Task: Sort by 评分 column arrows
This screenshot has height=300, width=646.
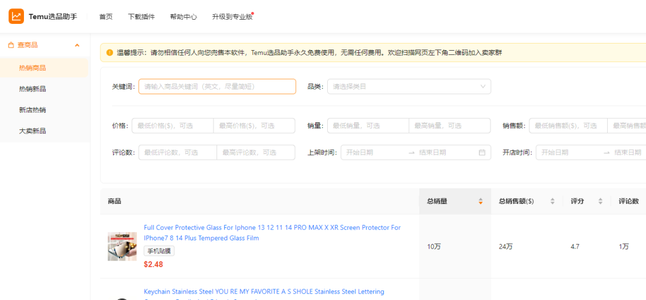Action: tap(601, 202)
